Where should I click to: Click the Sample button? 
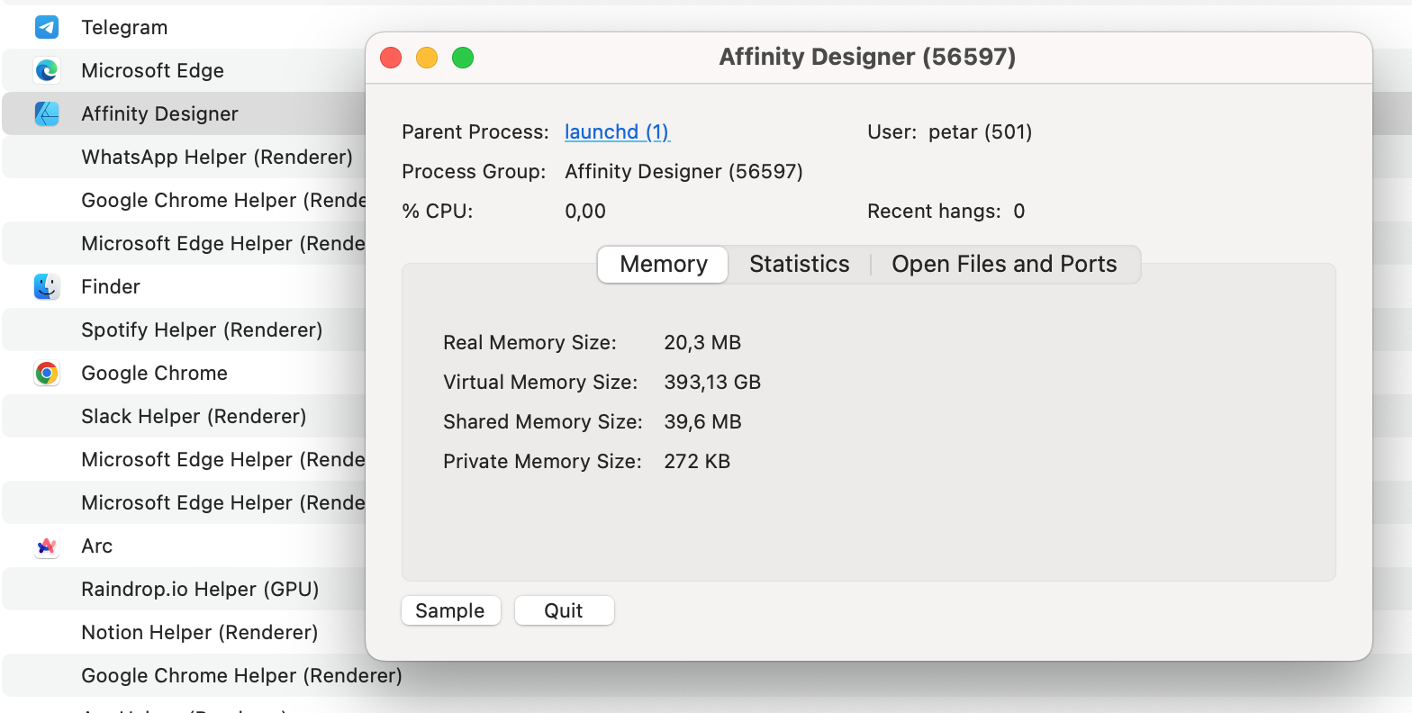[x=450, y=610]
